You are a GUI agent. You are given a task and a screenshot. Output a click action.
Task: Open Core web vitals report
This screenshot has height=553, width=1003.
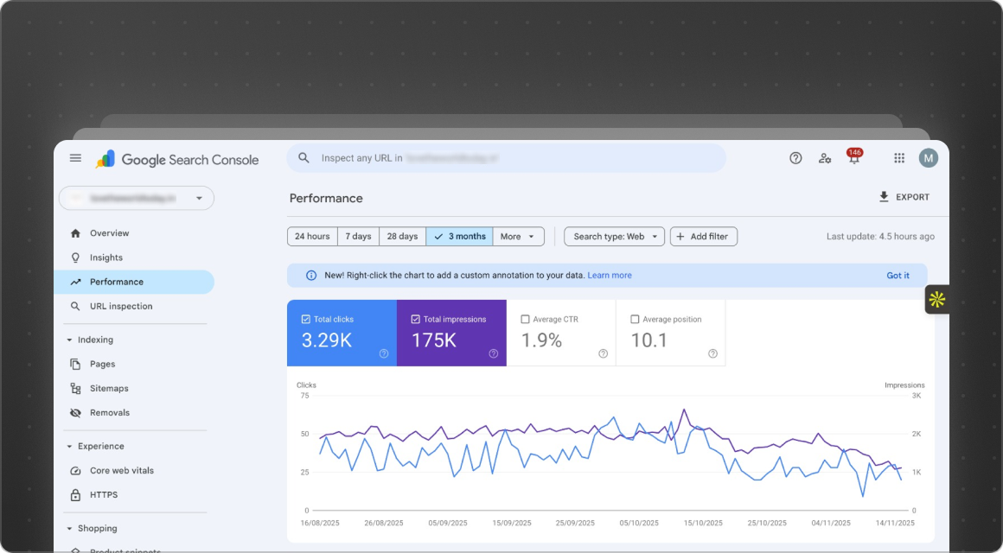134,471
